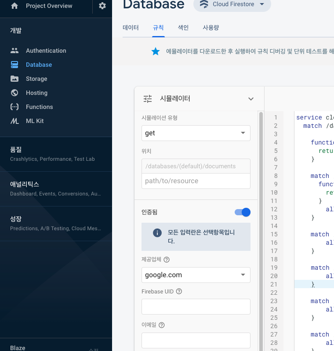Switch to the 사용량 tab
The height and width of the screenshot is (351, 334).
coord(211,28)
